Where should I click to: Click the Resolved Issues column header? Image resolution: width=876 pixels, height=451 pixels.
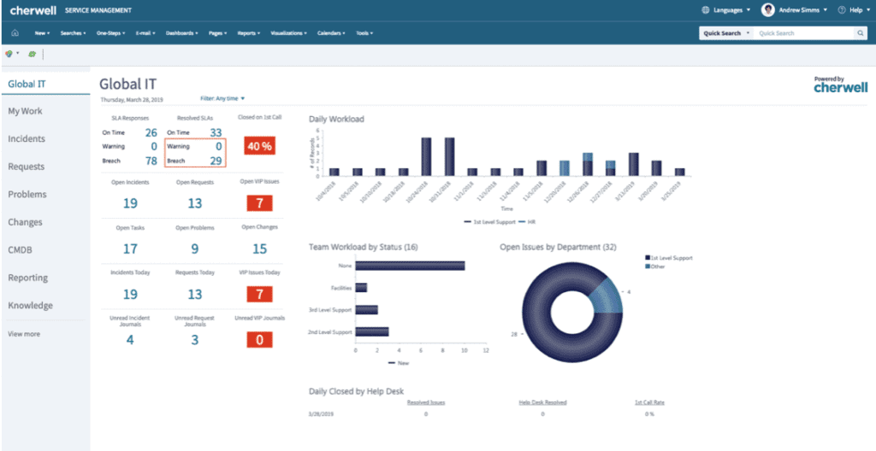click(426, 401)
